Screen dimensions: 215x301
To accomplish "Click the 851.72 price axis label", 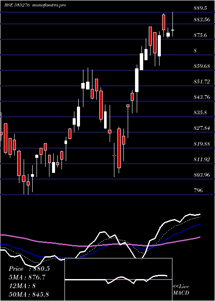I will (202, 82).
